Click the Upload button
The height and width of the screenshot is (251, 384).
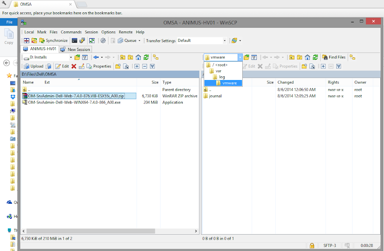[x=34, y=66]
